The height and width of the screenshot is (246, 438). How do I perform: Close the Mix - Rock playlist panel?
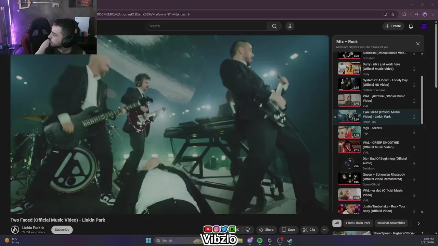(418, 44)
